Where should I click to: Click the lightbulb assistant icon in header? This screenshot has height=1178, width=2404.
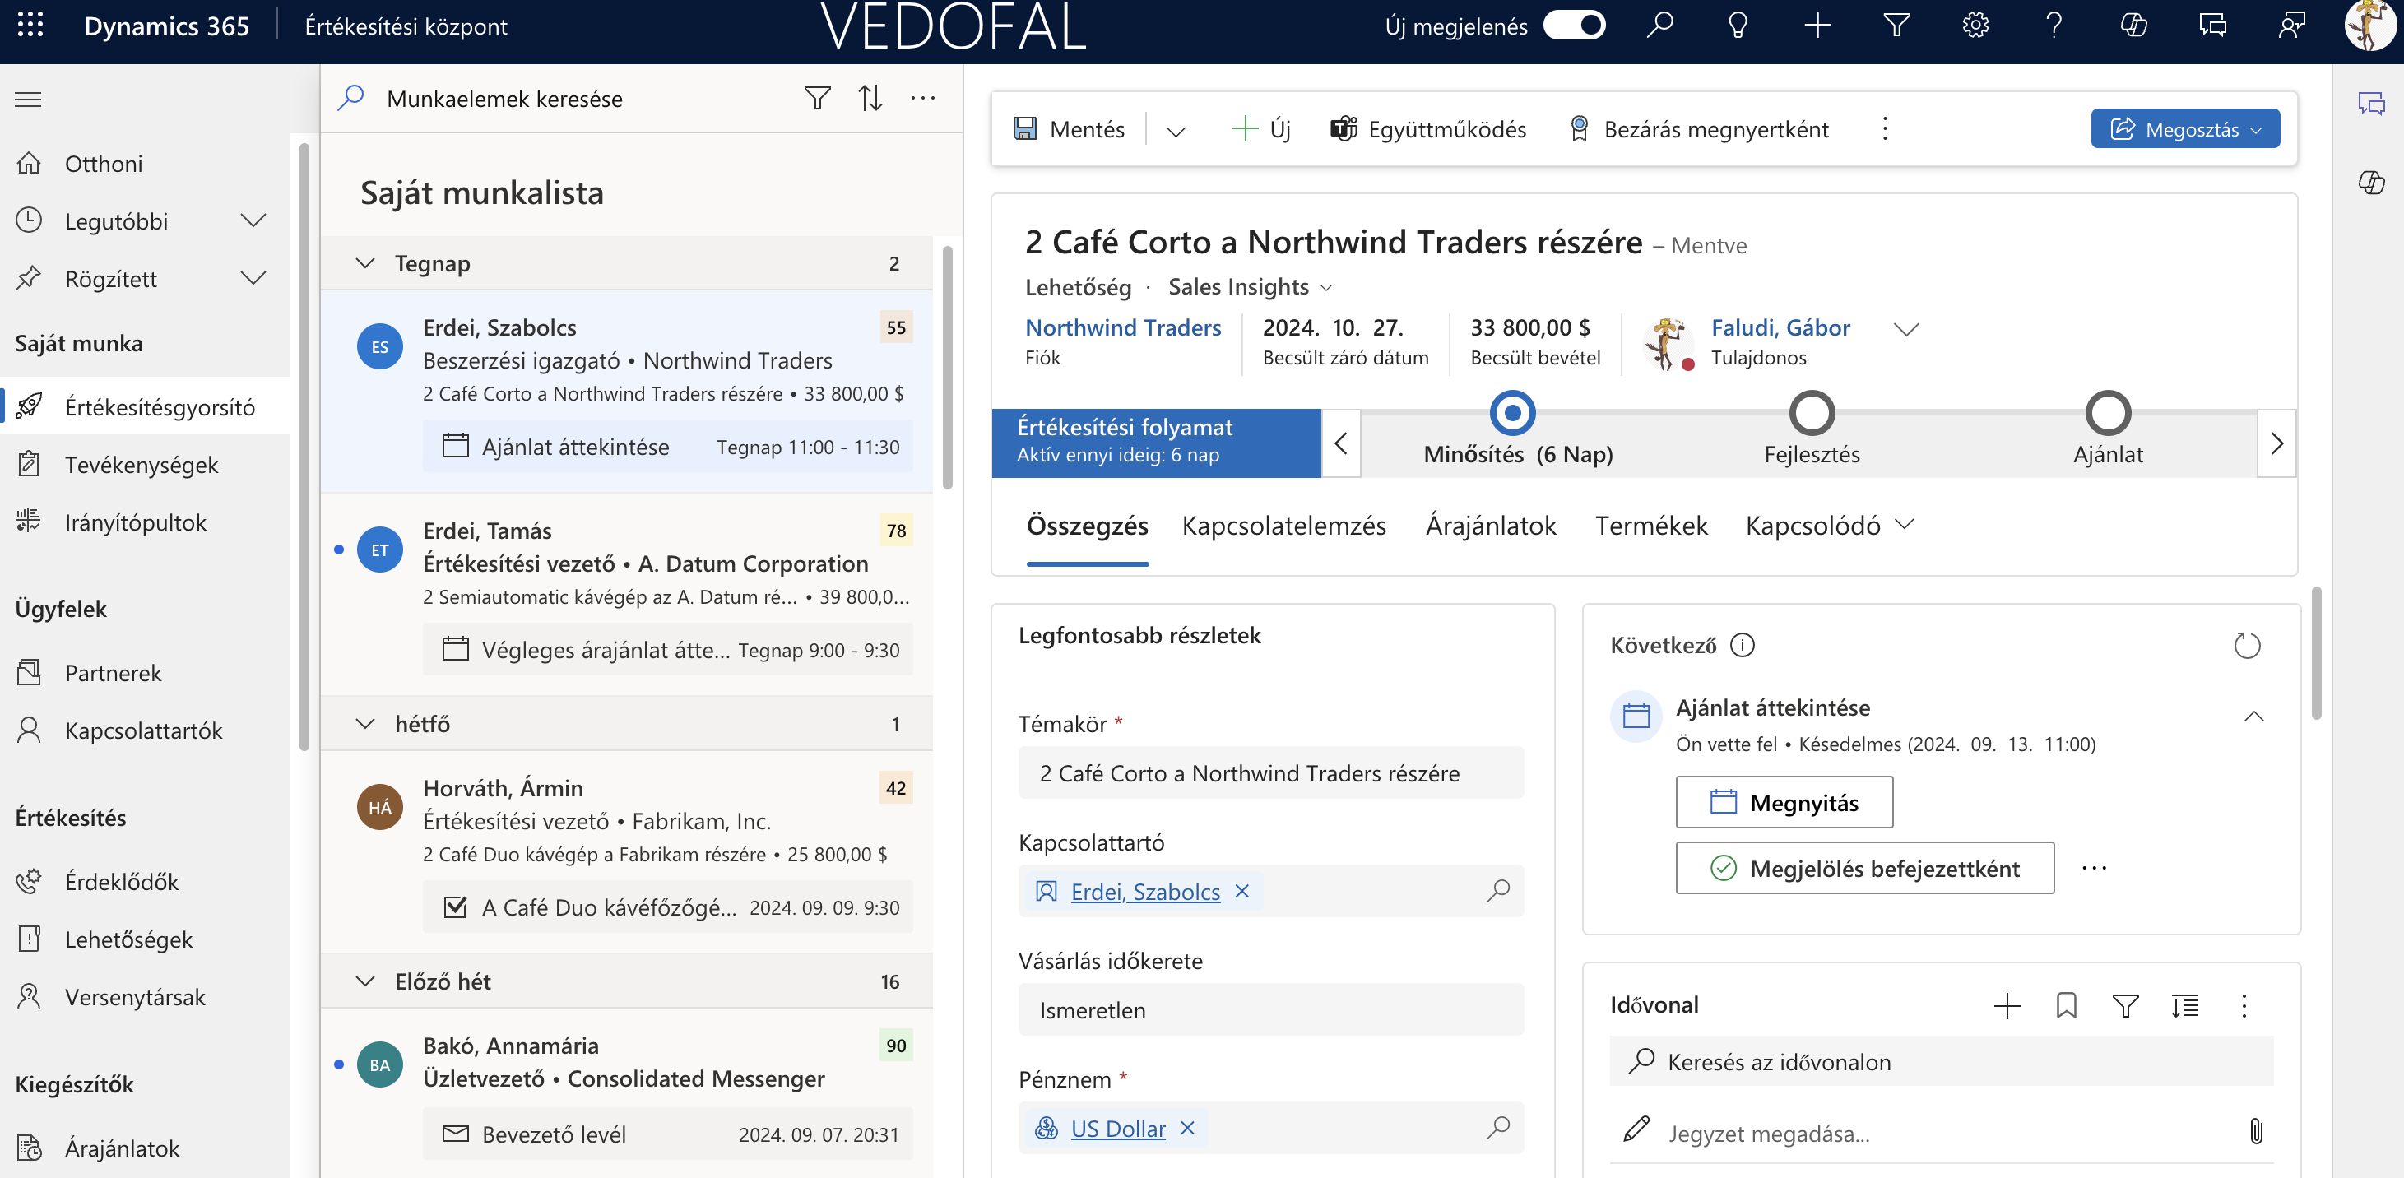1738,26
